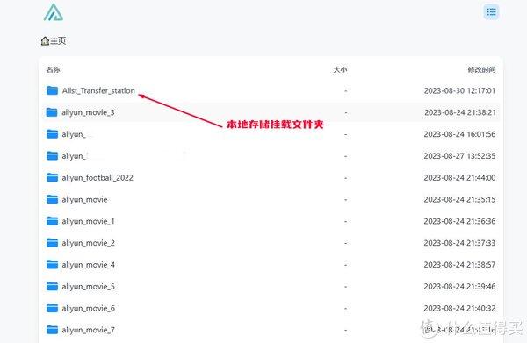Select the date 2023-08-24 21:38:57
The width and height of the screenshot is (527, 343).
tap(459, 265)
